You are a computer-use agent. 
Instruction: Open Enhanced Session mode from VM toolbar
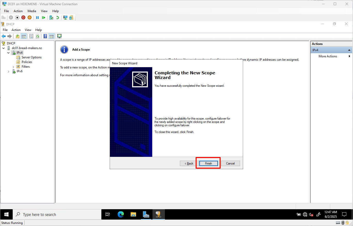pos(65,17)
